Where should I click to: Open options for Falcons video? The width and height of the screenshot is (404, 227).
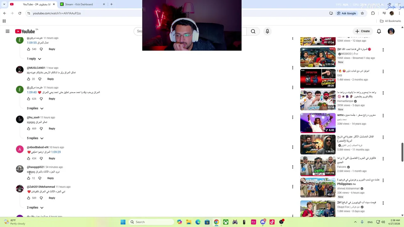click(x=383, y=159)
